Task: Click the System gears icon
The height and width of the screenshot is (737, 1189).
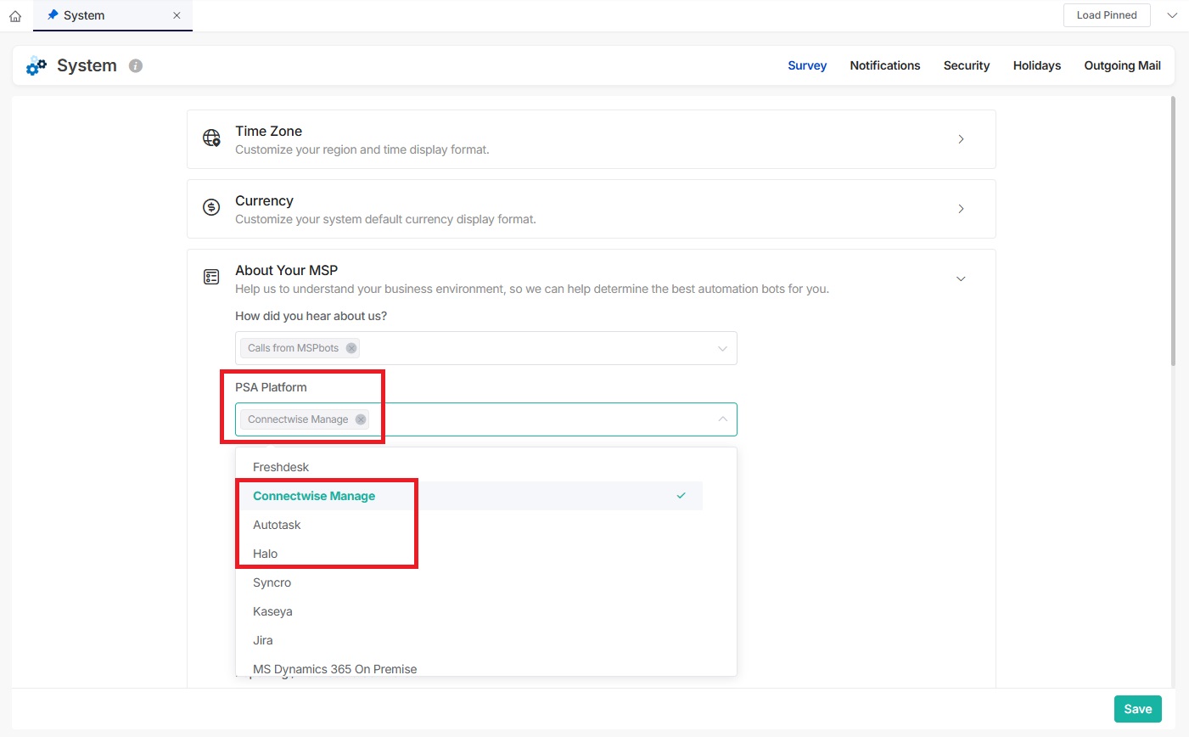Action: pyautogui.click(x=36, y=66)
